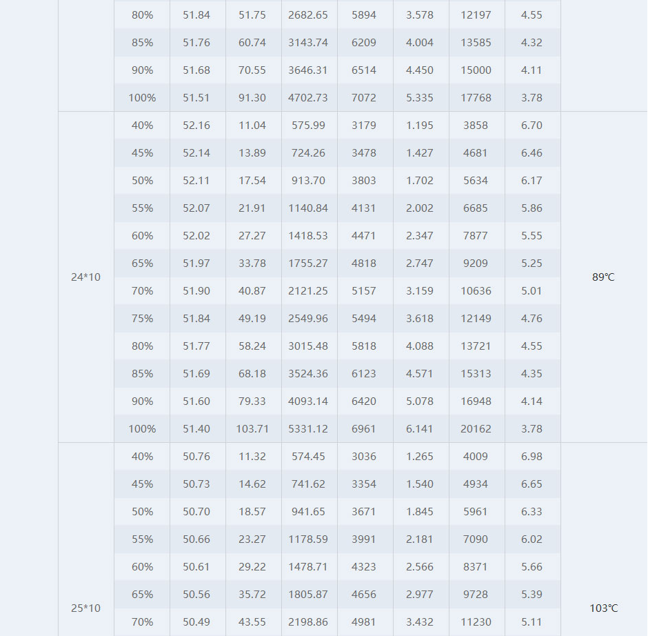Click RPM value 7072 in top section
The width and height of the screenshot is (648, 636).
point(364,97)
